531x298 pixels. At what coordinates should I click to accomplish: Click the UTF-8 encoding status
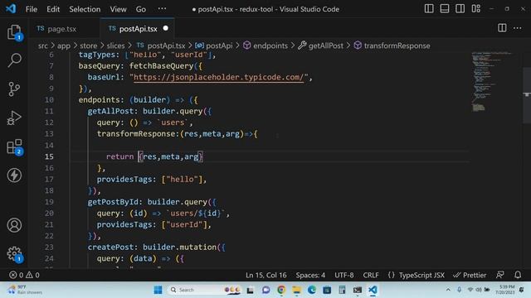344,275
